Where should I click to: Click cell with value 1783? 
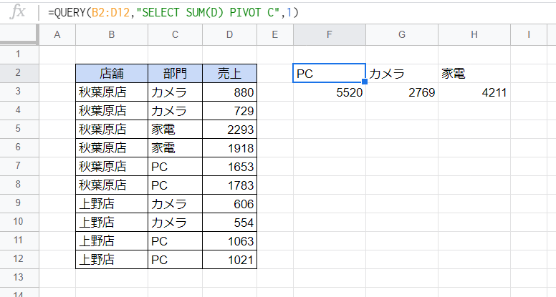[x=229, y=185]
